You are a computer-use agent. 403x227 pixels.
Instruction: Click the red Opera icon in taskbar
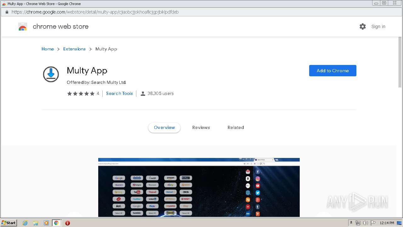coord(67,223)
